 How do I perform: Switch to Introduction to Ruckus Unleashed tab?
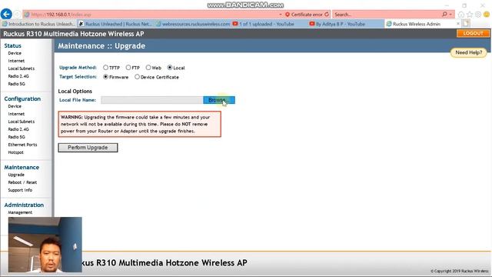click(x=38, y=24)
